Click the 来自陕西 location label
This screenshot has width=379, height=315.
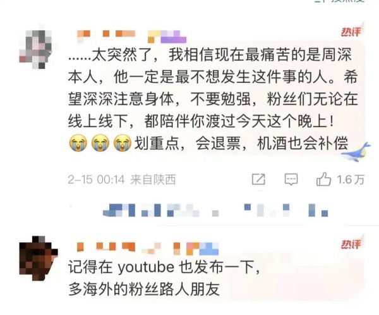click(x=153, y=180)
